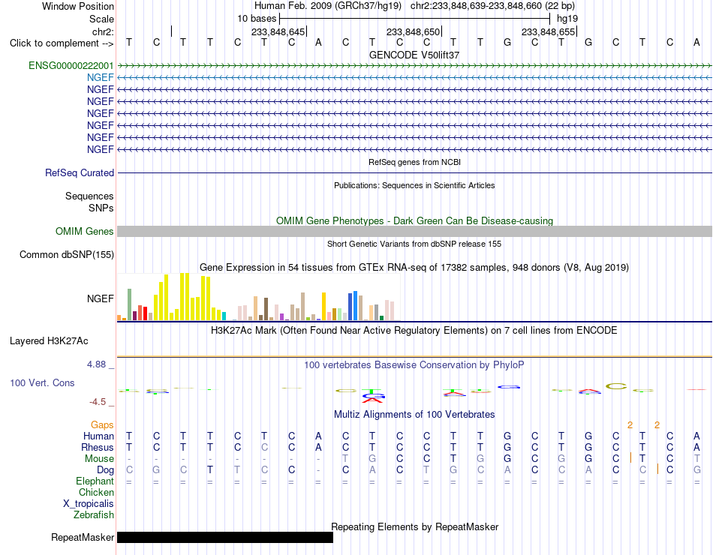The height and width of the screenshot is (555, 713).
Task: Click the OMIM Gene Phenotypes green title
Action: 414,221
